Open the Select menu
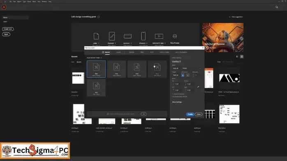 pyautogui.click(x=29, y=2)
